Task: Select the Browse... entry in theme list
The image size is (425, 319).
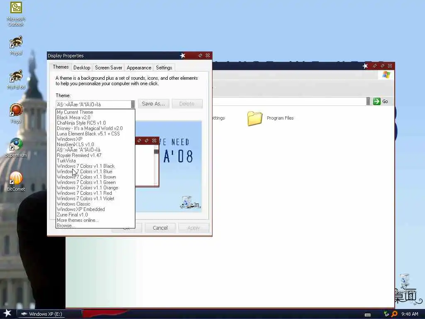Action: pos(95,226)
